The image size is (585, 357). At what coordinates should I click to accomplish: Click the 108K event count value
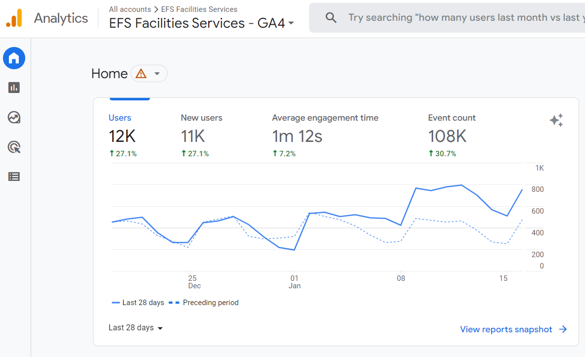pos(447,136)
